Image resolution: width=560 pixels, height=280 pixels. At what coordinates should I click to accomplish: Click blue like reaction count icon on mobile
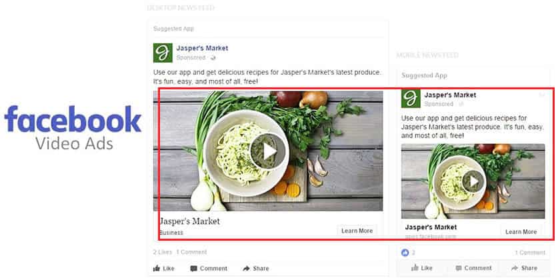pyautogui.click(x=405, y=253)
